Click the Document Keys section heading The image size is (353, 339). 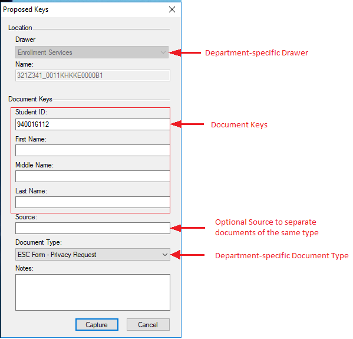30,99
